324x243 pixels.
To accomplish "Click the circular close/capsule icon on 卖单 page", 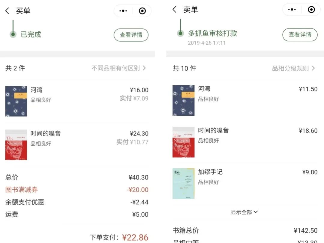I will click(x=311, y=10).
